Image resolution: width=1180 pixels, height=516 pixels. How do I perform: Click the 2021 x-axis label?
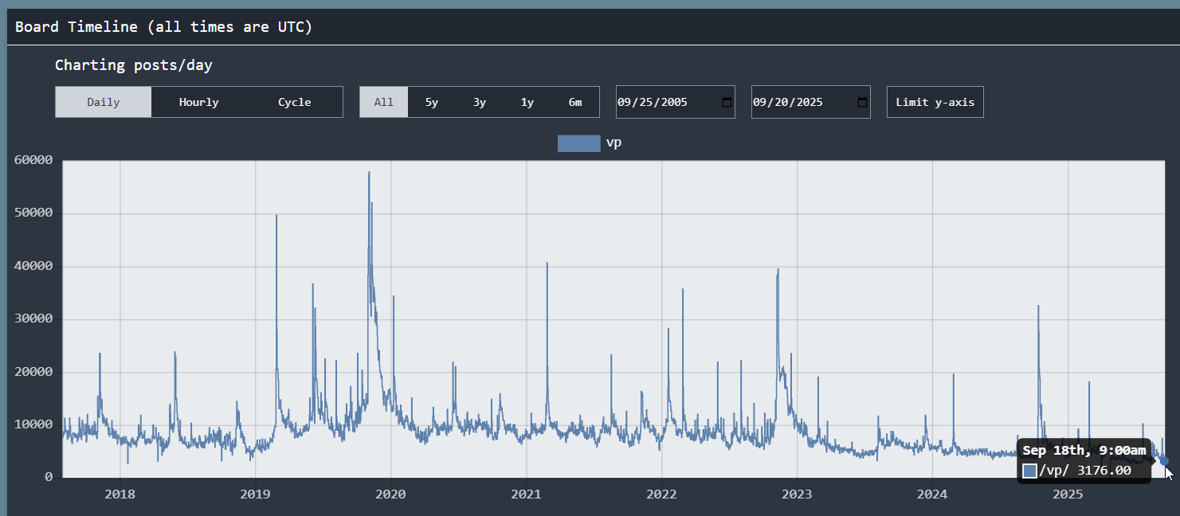[x=527, y=494]
